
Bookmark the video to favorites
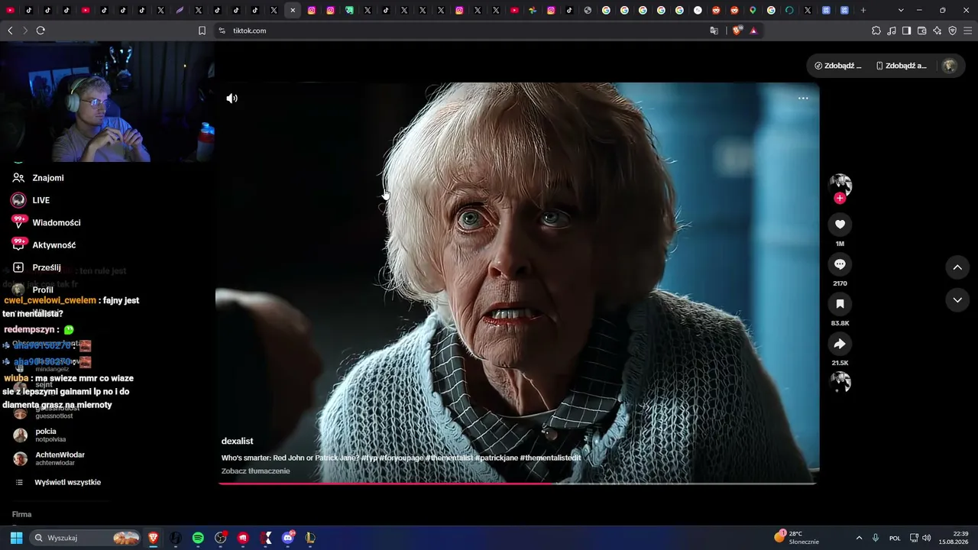840,304
